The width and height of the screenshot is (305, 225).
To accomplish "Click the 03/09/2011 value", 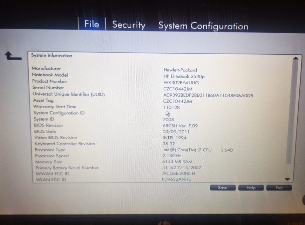I will point(176,132).
